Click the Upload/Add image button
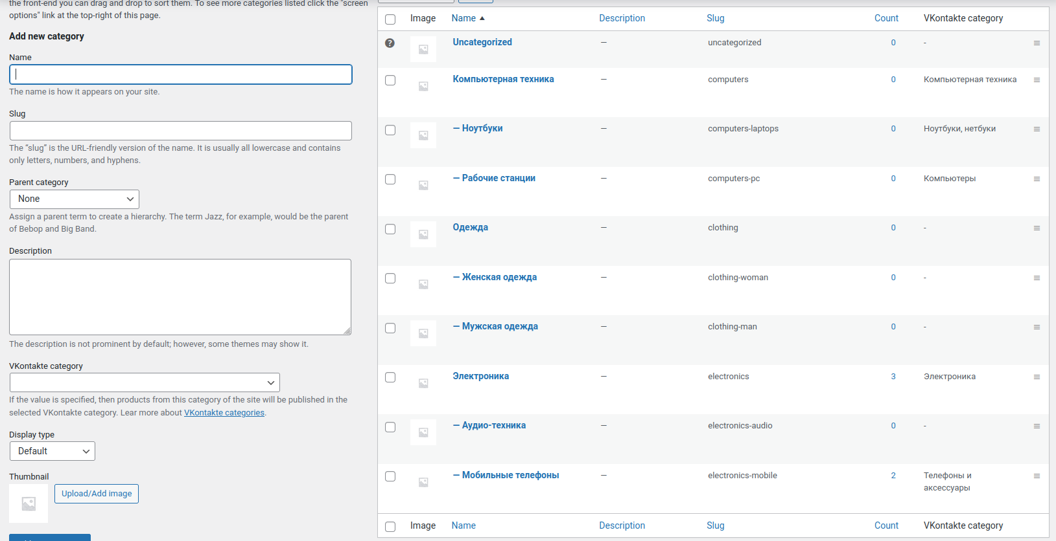Image resolution: width=1056 pixels, height=541 pixels. coord(97,494)
